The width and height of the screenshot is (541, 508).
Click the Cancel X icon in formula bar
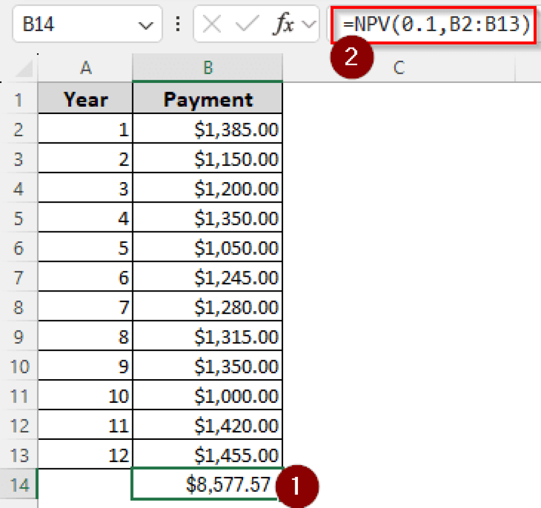tap(212, 24)
